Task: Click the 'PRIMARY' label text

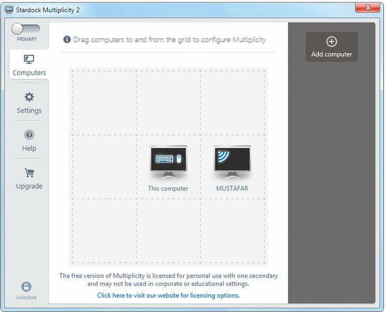Action: [27, 39]
